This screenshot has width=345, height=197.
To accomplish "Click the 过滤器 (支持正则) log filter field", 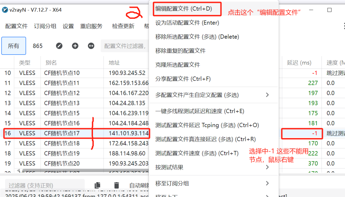I will (x=45, y=185).
